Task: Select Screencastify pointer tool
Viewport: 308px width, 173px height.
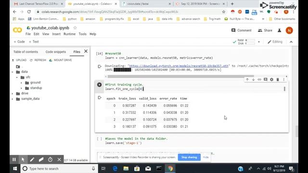Action: 23,160
